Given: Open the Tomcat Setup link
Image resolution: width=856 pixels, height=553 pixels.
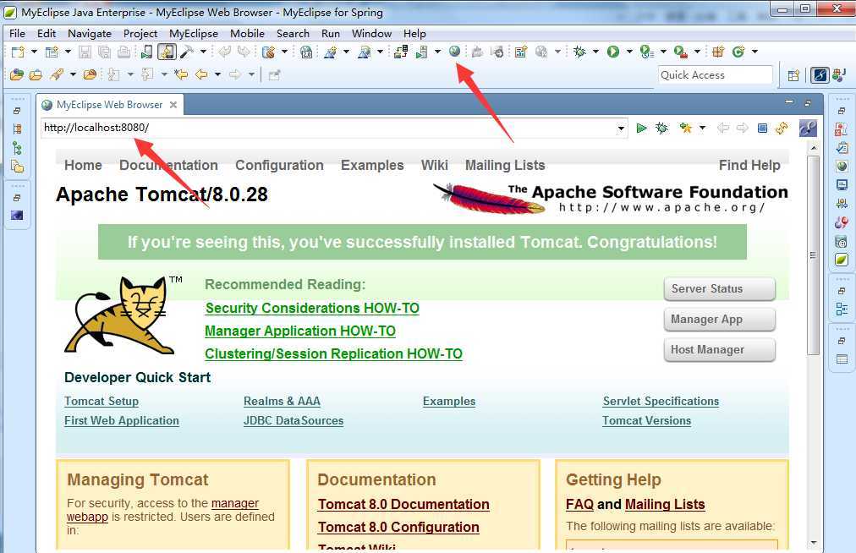Looking at the screenshot, I should click(102, 402).
